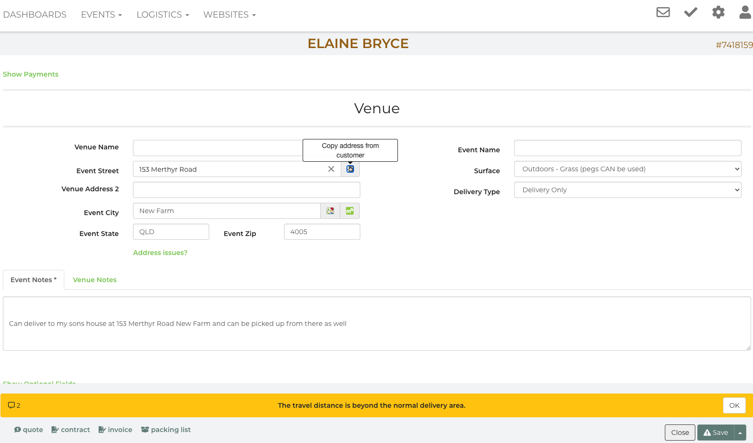Open the settings gear icon
Viewport: 753px width, 443px height.
coord(718,12)
